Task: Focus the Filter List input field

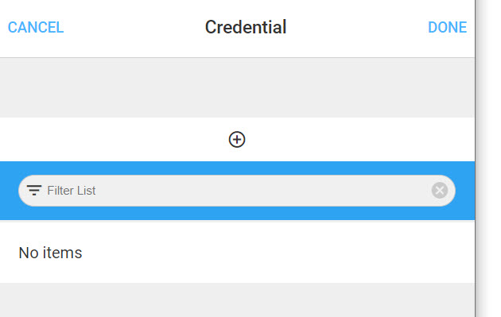Action: [x=237, y=191]
